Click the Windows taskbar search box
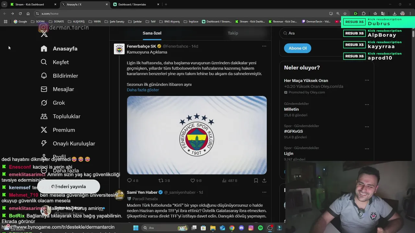Screen dimensions: 415x233 [165, 228]
